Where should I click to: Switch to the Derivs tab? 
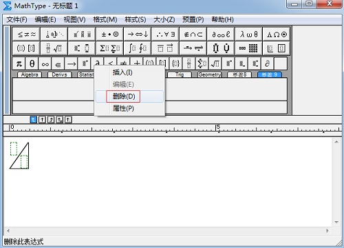pyautogui.click(x=60, y=74)
